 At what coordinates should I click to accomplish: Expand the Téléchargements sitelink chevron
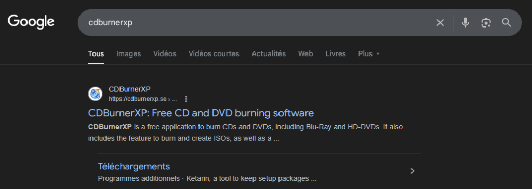point(412,171)
